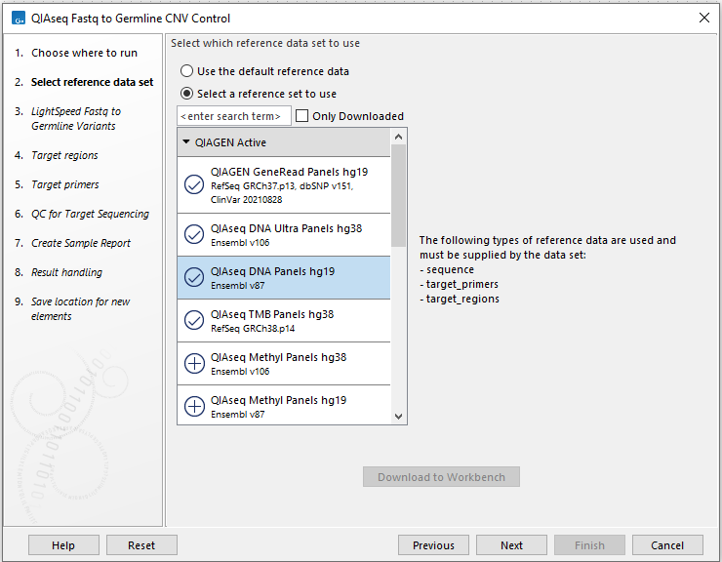Screen dimensions: 722x562
Task: Select the QIAseq DNA Panels hg19 title
Action: pos(272,271)
